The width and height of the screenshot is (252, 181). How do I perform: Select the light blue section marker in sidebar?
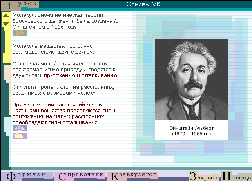click(x=7, y=126)
